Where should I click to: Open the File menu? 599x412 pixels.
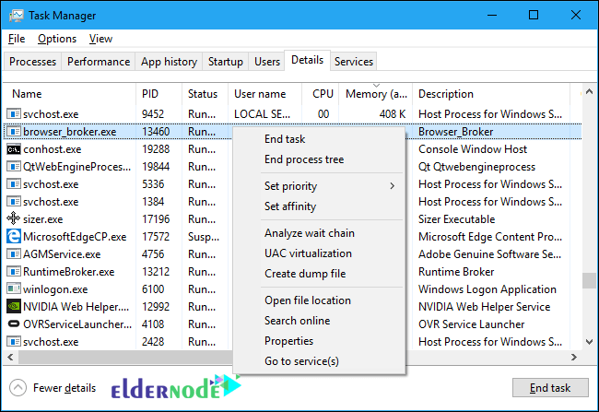click(17, 39)
